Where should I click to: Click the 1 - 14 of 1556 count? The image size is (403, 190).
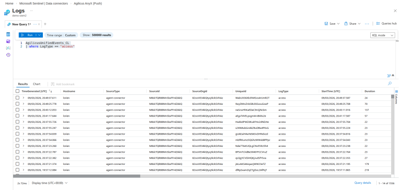[x=386, y=183]
